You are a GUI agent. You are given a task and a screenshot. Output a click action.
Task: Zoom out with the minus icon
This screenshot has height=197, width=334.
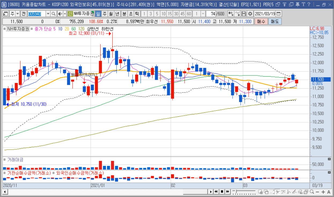click(317, 192)
